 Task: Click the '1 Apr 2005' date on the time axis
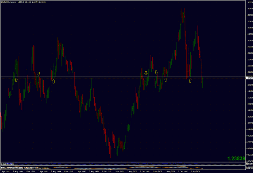(x=157, y=171)
